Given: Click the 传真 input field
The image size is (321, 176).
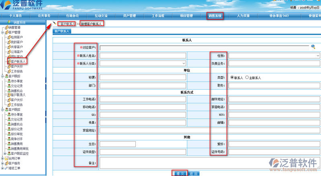Looking at the screenshot, I should [143, 123].
